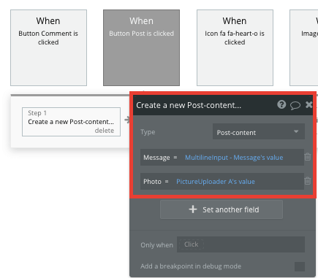Click the Only when label
The width and height of the screenshot is (318, 278).
[156, 245]
